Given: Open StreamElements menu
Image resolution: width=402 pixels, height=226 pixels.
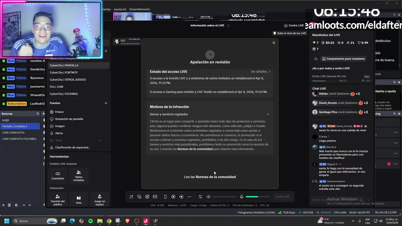Looking at the screenshot, I should 139,9.
